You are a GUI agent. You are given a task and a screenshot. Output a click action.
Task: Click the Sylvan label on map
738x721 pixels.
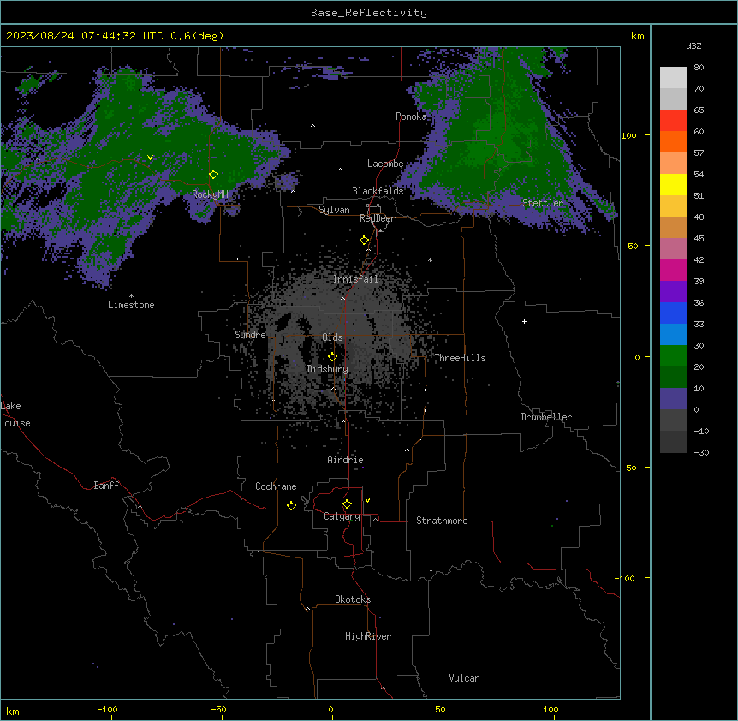334,210
